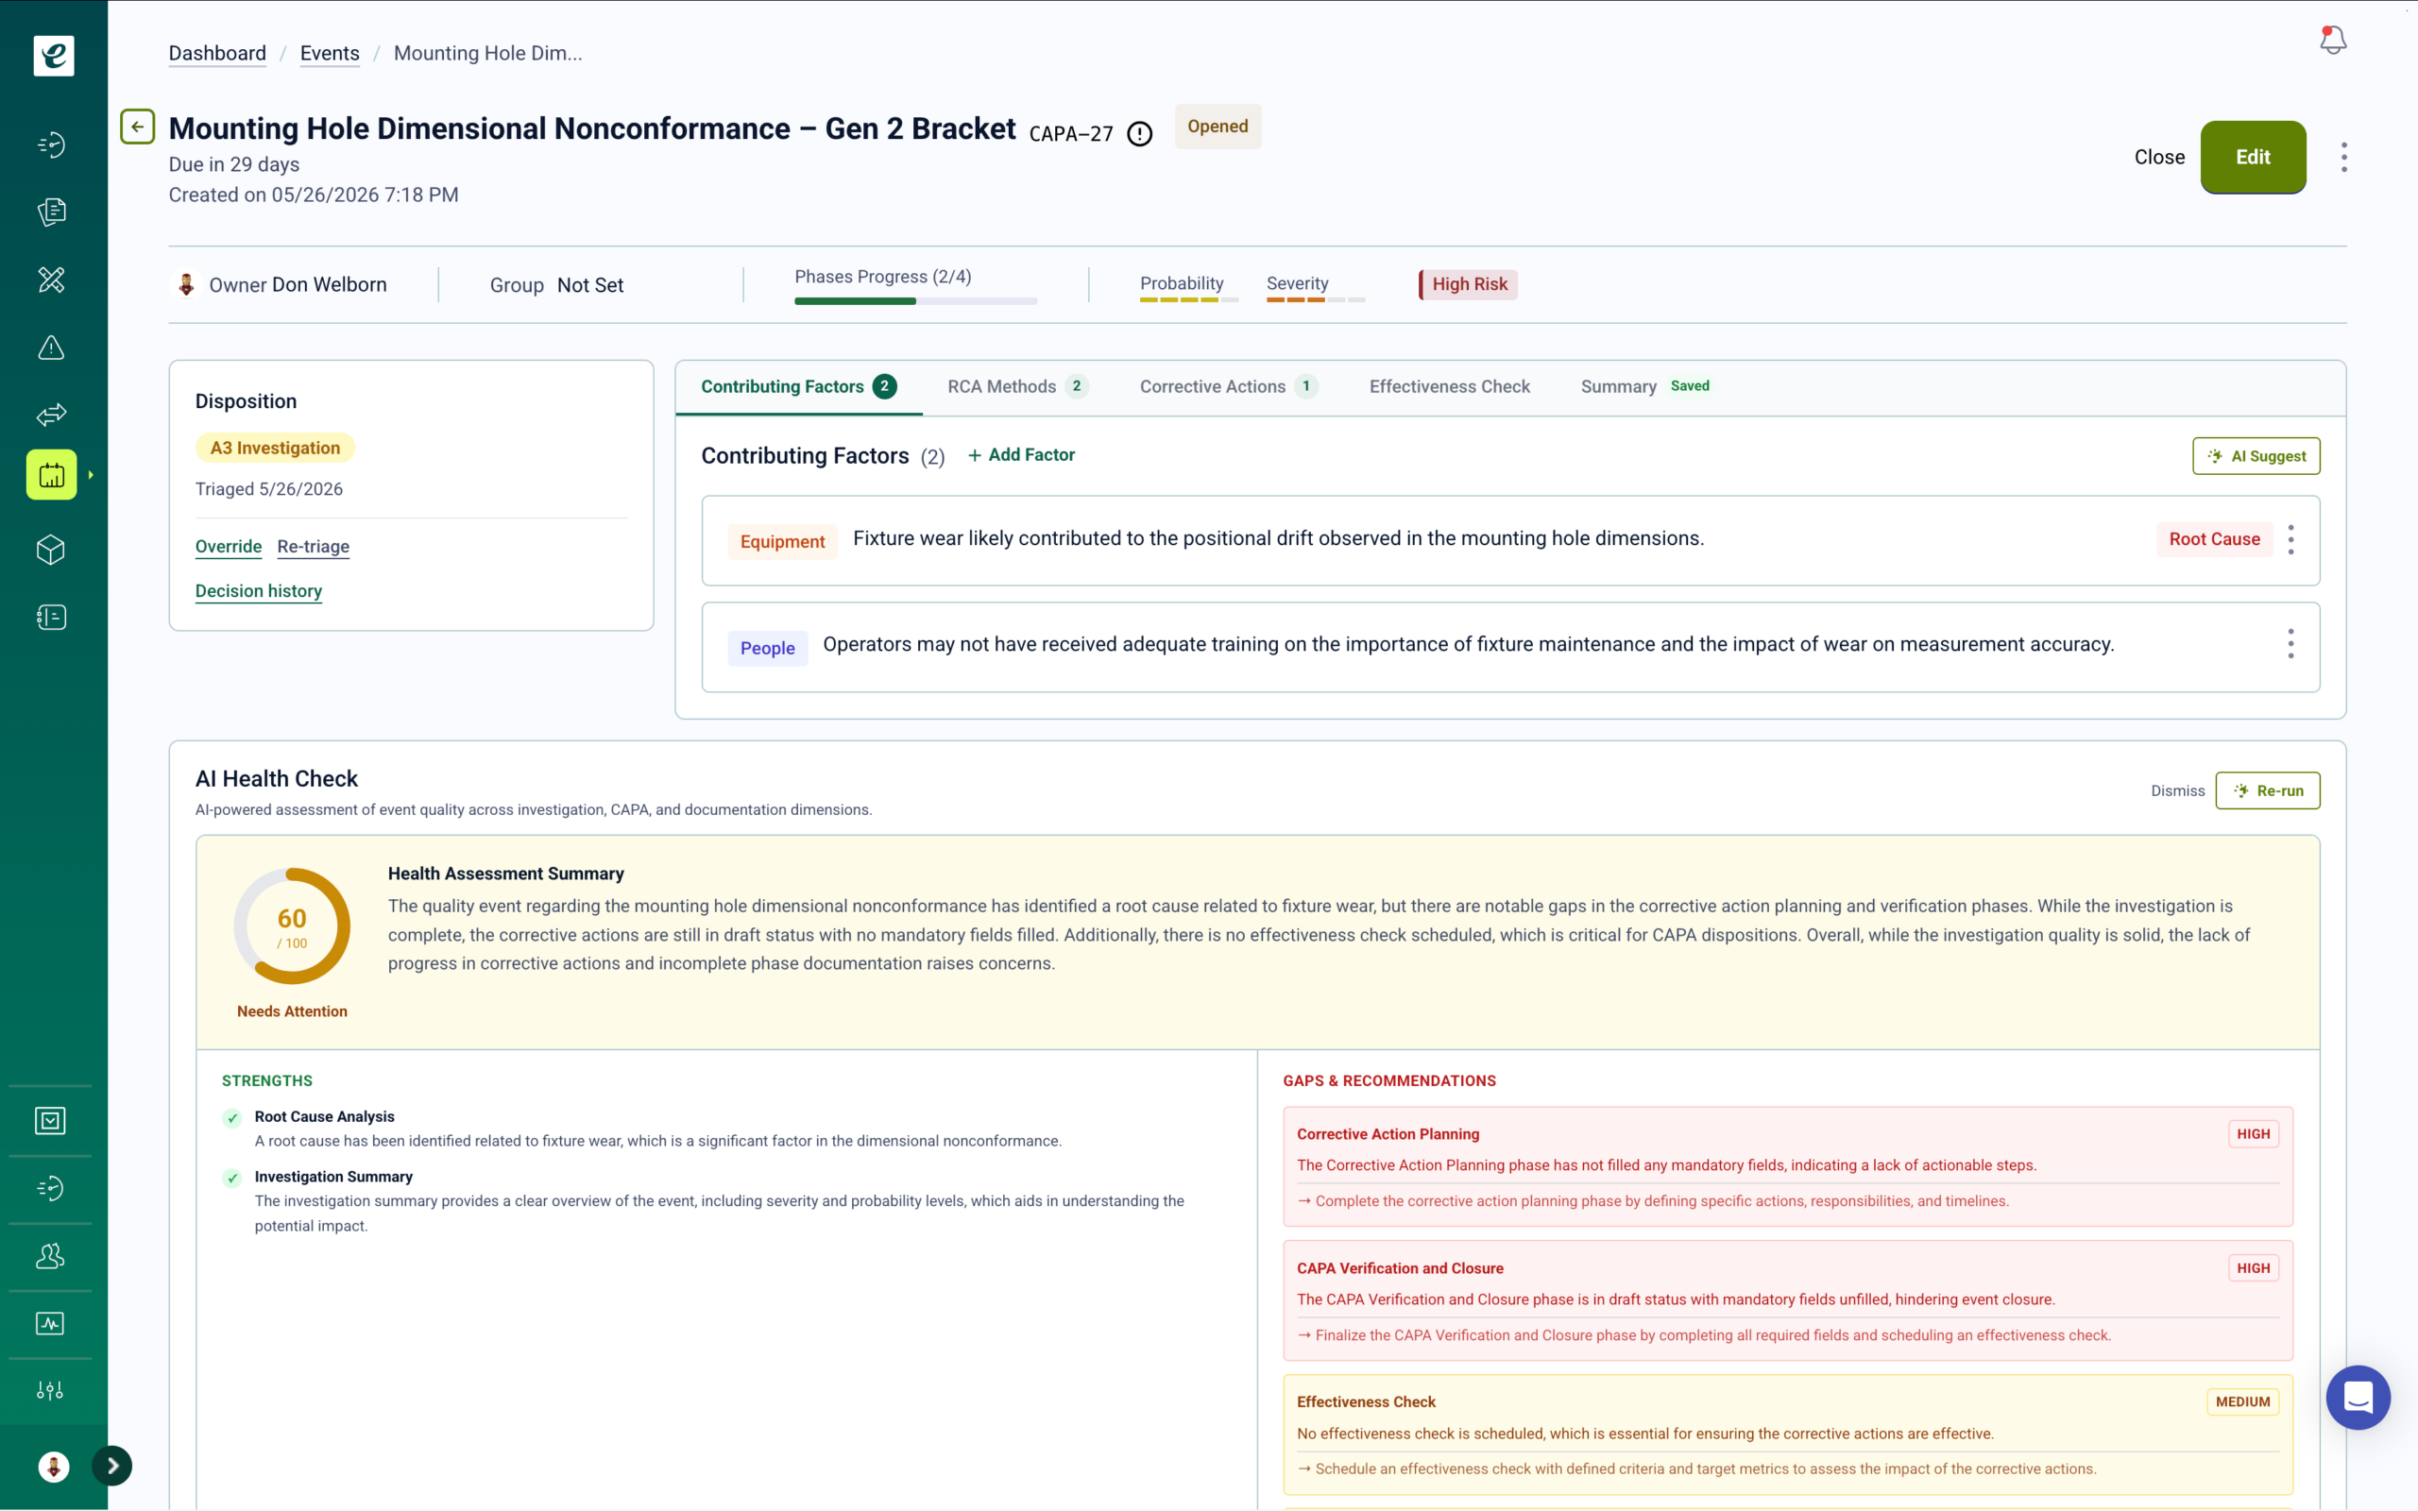Click the Root Cause tag
This screenshot has width=2418, height=1511.
point(2214,539)
